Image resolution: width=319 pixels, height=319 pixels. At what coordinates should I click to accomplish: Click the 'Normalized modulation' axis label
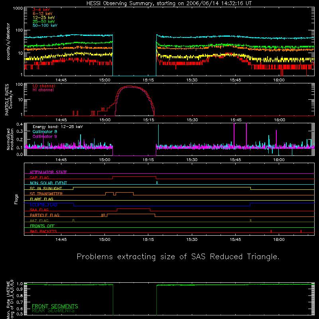(10, 139)
